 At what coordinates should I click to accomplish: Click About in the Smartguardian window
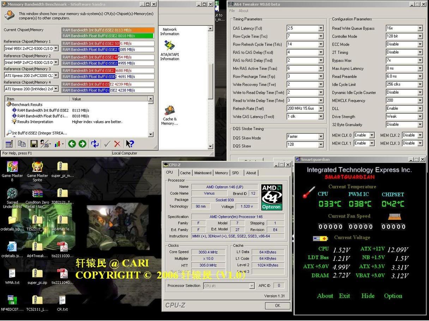[325, 296]
